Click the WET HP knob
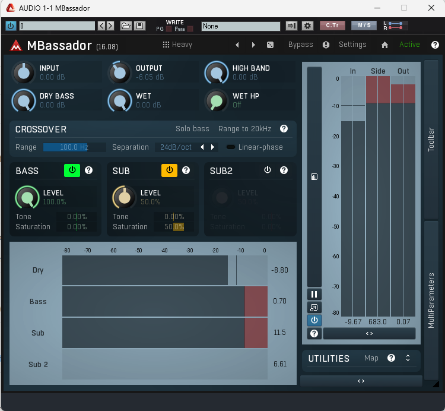This screenshot has width=445, height=411. [217, 100]
